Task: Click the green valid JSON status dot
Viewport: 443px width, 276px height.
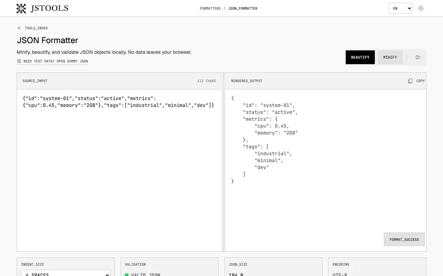Action: [127, 275]
